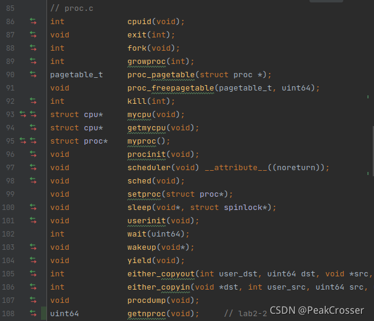Click gutter icon on the getnproc line
Viewport: 374px width, 321px height.
click(x=33, y=313)
